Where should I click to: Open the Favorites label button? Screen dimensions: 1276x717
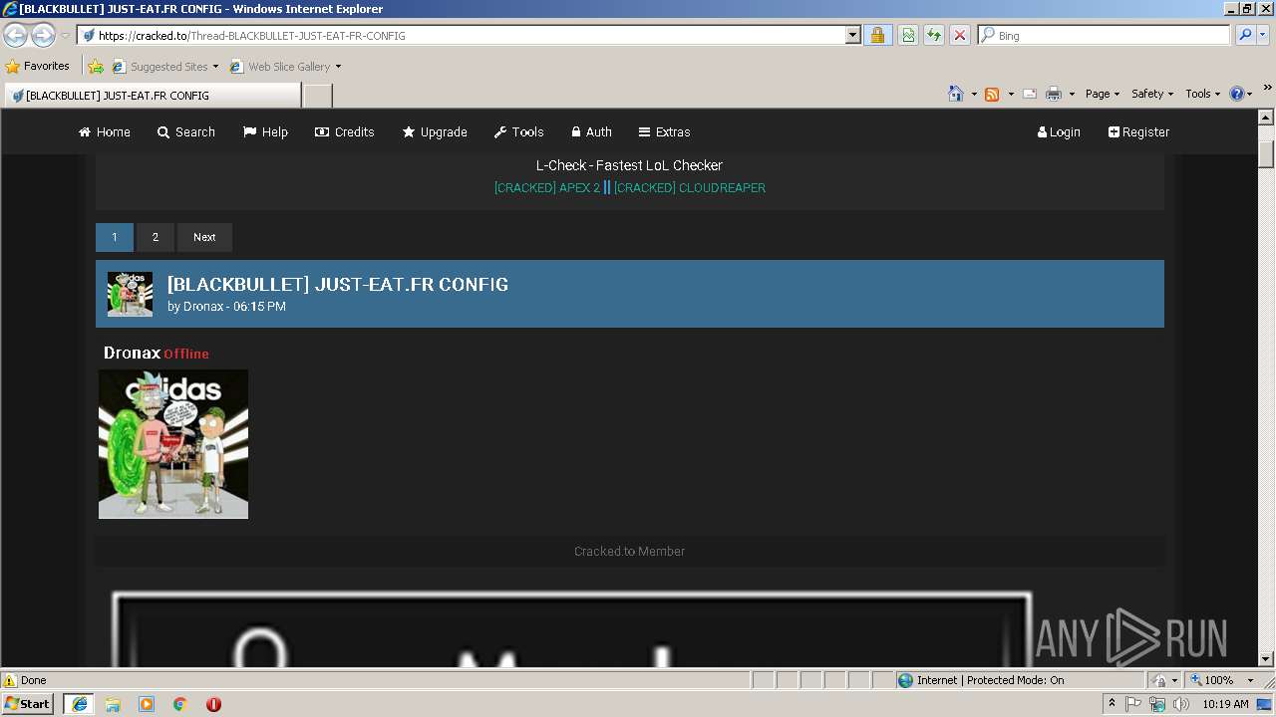point(47,67)
